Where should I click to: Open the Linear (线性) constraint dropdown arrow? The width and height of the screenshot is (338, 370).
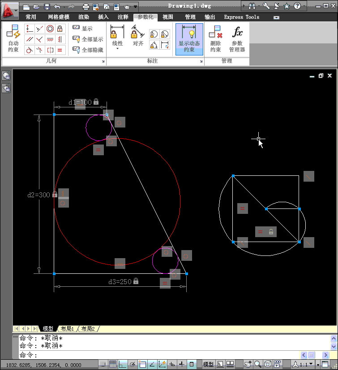[x=117, y=49]
